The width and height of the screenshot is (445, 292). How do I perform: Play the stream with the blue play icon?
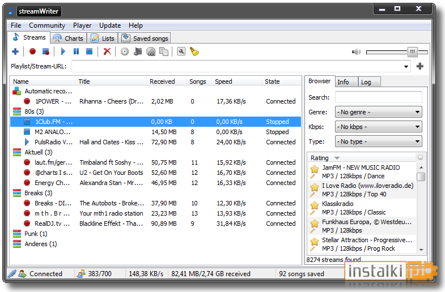[x=63, y=51]
